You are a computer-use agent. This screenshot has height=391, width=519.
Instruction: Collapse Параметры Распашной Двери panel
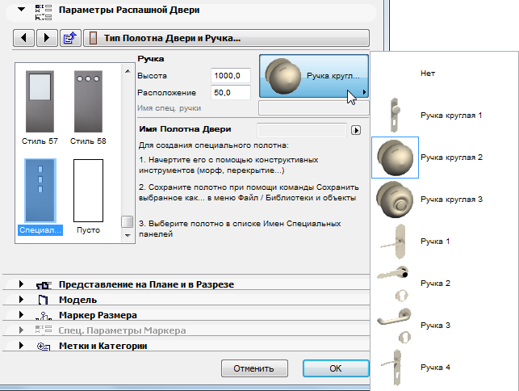(x=21, y=10)
